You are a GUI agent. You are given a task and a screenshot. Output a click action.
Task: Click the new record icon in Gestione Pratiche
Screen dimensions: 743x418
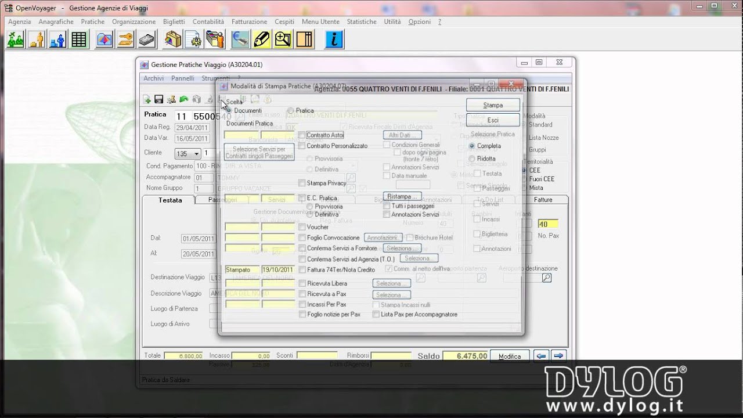pyautogui.click(x=147, y=100)
